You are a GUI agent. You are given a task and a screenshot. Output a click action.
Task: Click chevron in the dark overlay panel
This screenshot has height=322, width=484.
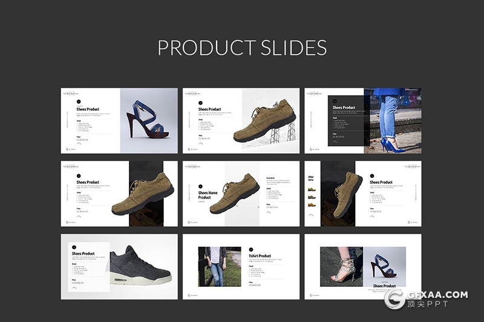(336, 142)
